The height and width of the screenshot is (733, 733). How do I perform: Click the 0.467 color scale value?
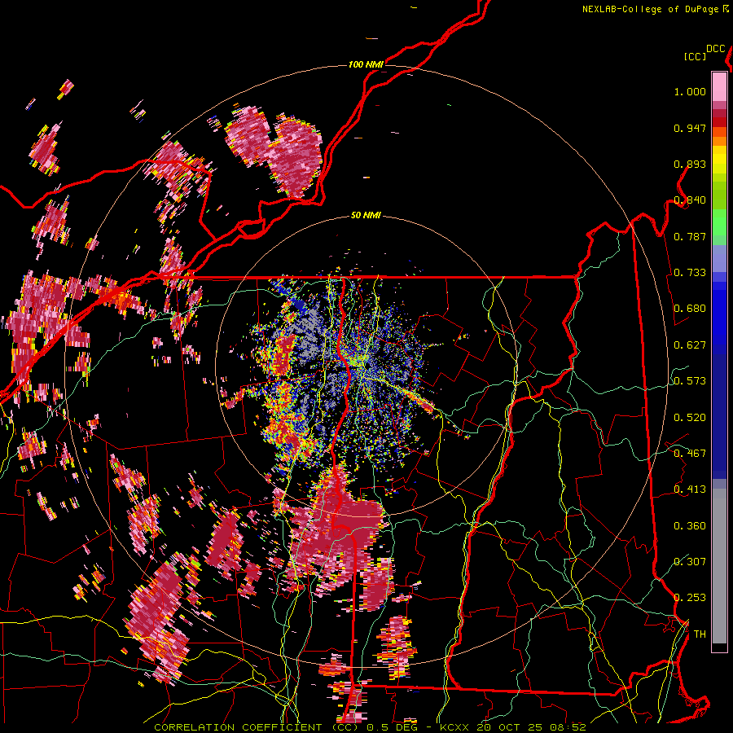point(690,454)
